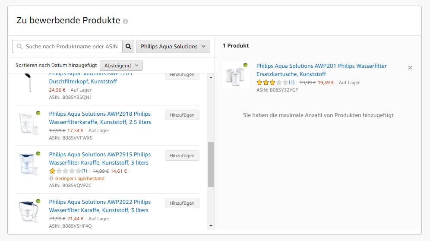Screen dimensions: 430x241
Task: Click the green status dot on AWP2918 thumbnail
Action: (38, 113)
